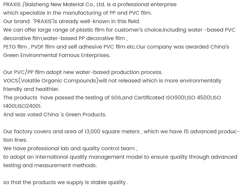
Task: Click the line starting "Our PVC/PP film"
Action: pyautogui.click(x=83, y=72)
